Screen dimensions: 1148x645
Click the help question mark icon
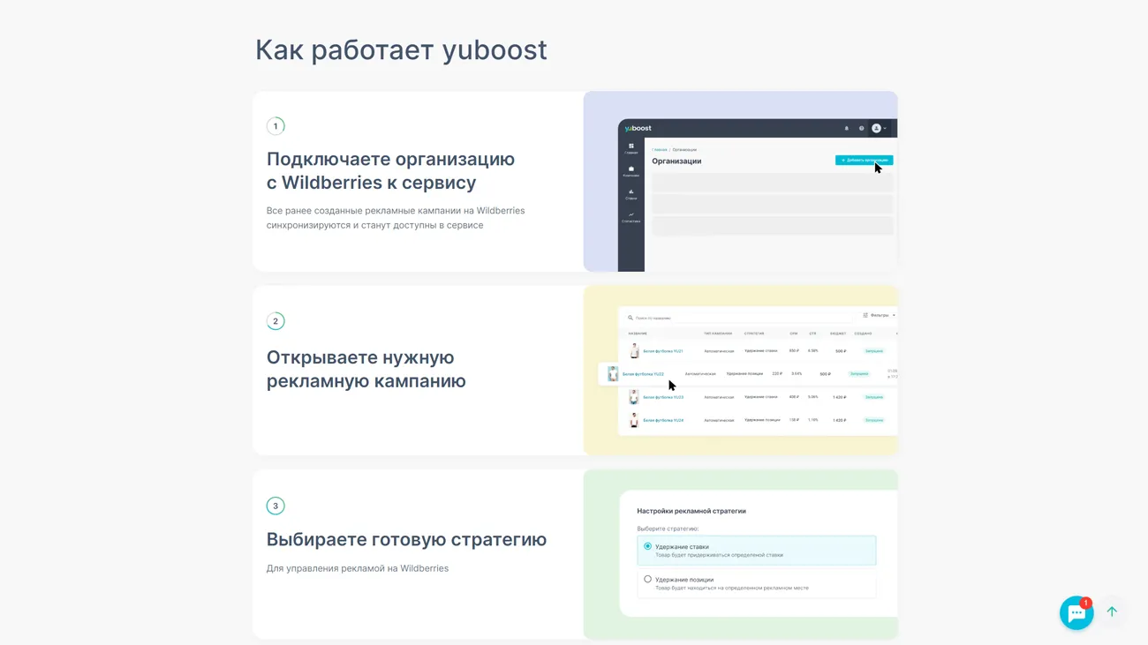click(861, 129)
